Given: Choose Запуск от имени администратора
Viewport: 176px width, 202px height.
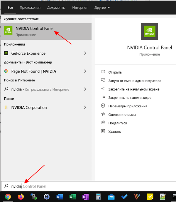Looking at the screenshot, I should click(x=135, y=81).
